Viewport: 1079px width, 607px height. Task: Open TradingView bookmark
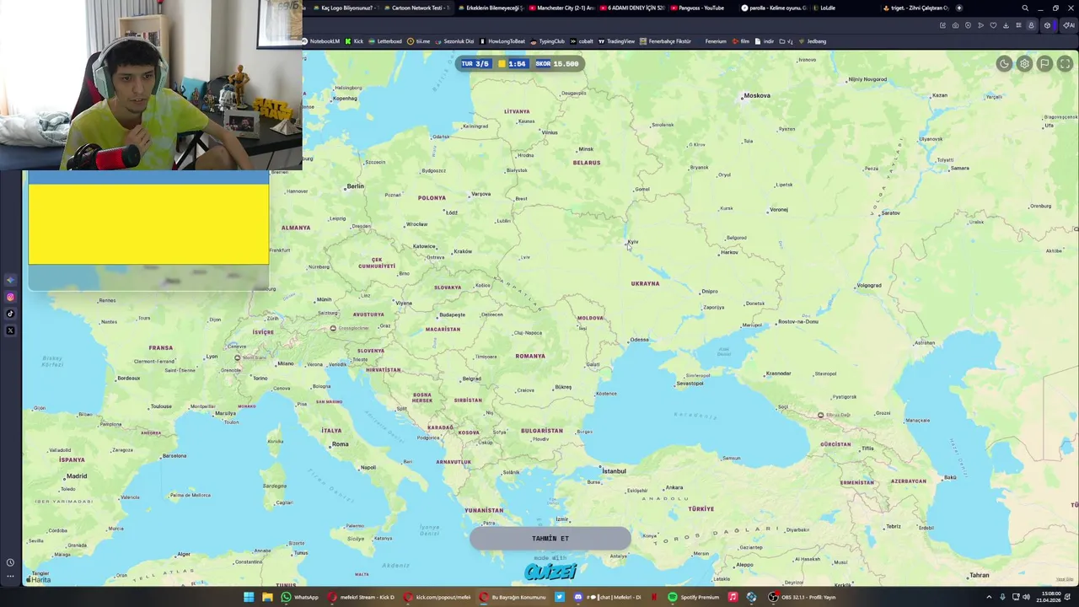[617, 41]
